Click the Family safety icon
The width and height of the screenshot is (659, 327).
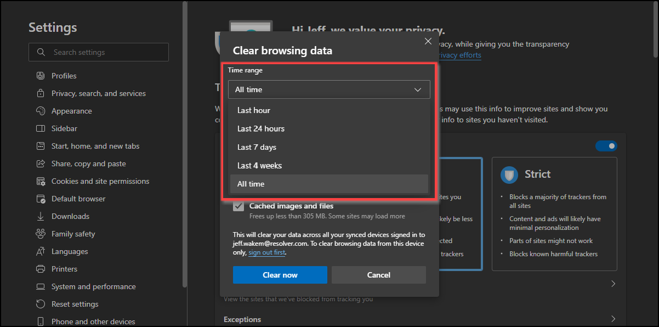(40, 234)
